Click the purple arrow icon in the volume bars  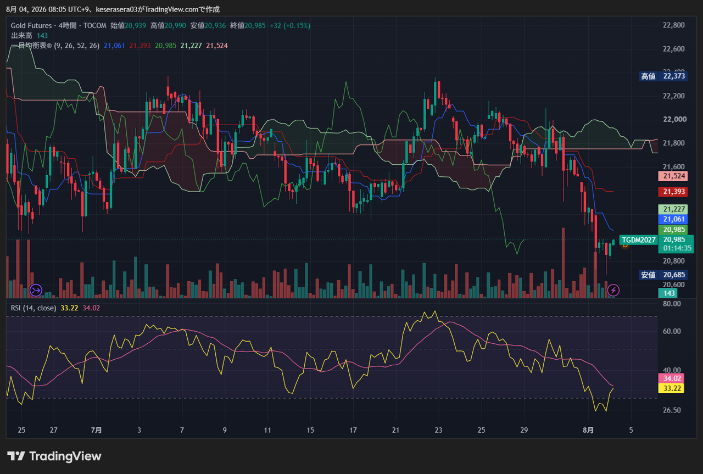36,289
